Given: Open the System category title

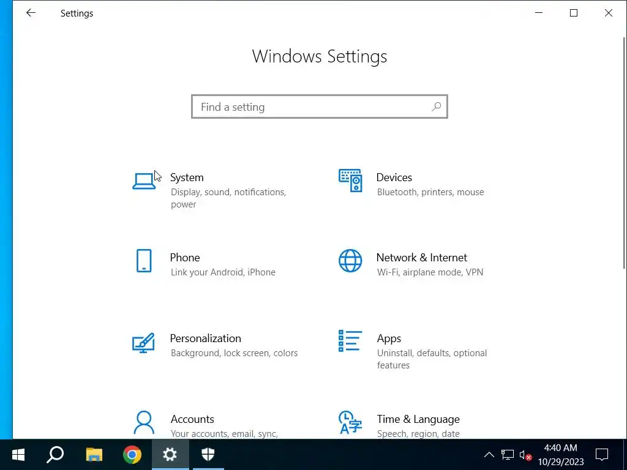Looking at the screenshot, I should [x=187, y=177].
